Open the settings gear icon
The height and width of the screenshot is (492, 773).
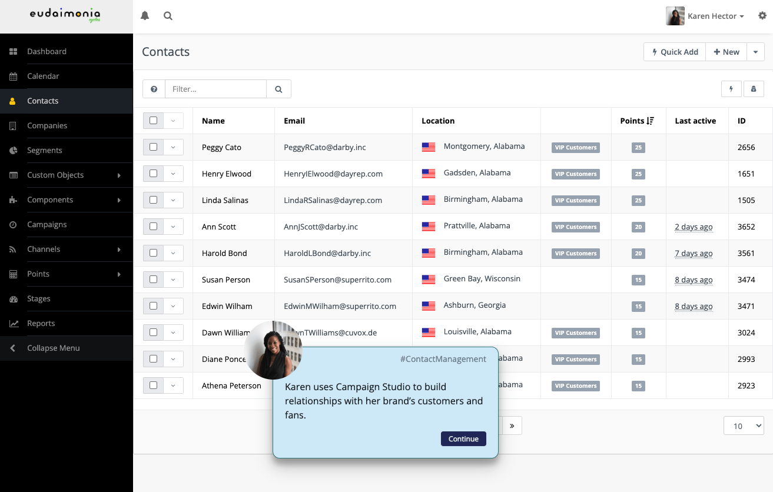click(762, 16)
